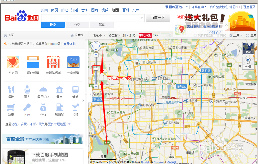Select the 景点 attractions icon

pyautogui.click(x=59, y=90)
